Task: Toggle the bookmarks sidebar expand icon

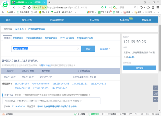Action: tap(3, 12)
